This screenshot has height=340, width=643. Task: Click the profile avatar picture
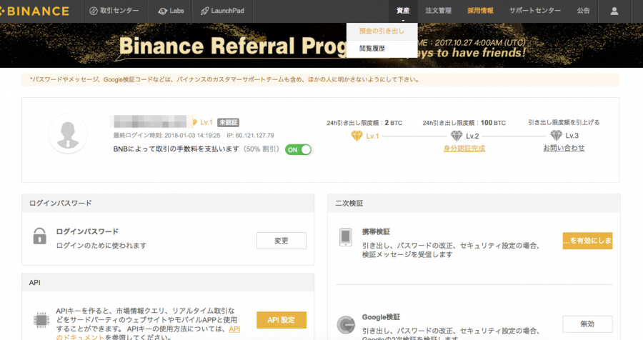(68, 134)
